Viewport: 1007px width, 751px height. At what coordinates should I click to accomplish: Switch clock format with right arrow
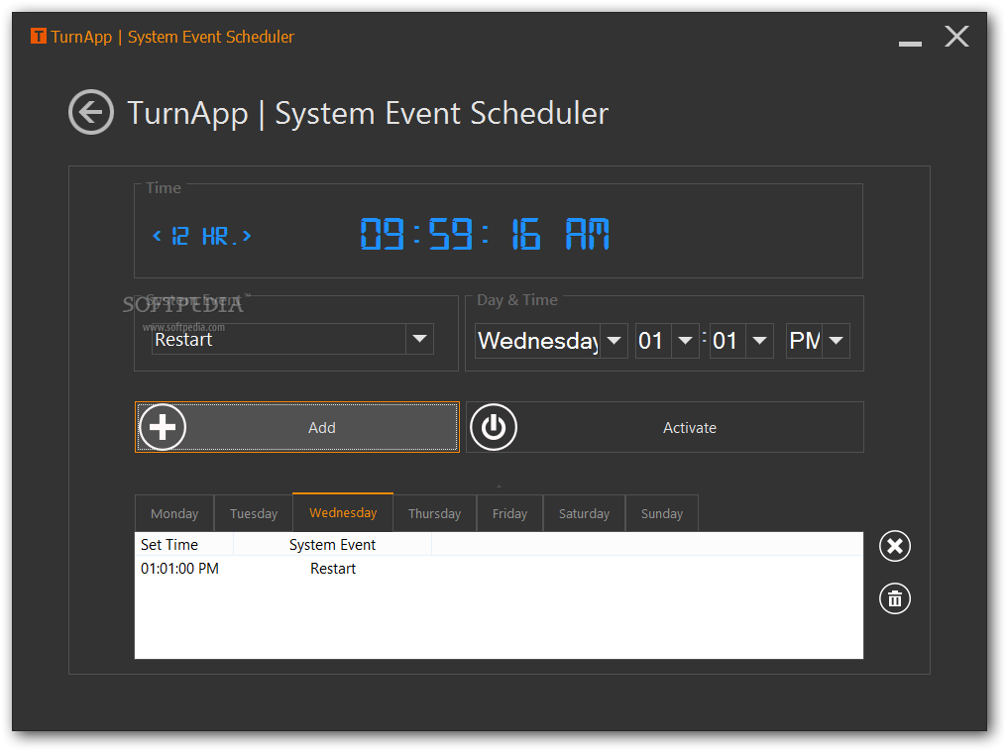(x=247, y=236)
